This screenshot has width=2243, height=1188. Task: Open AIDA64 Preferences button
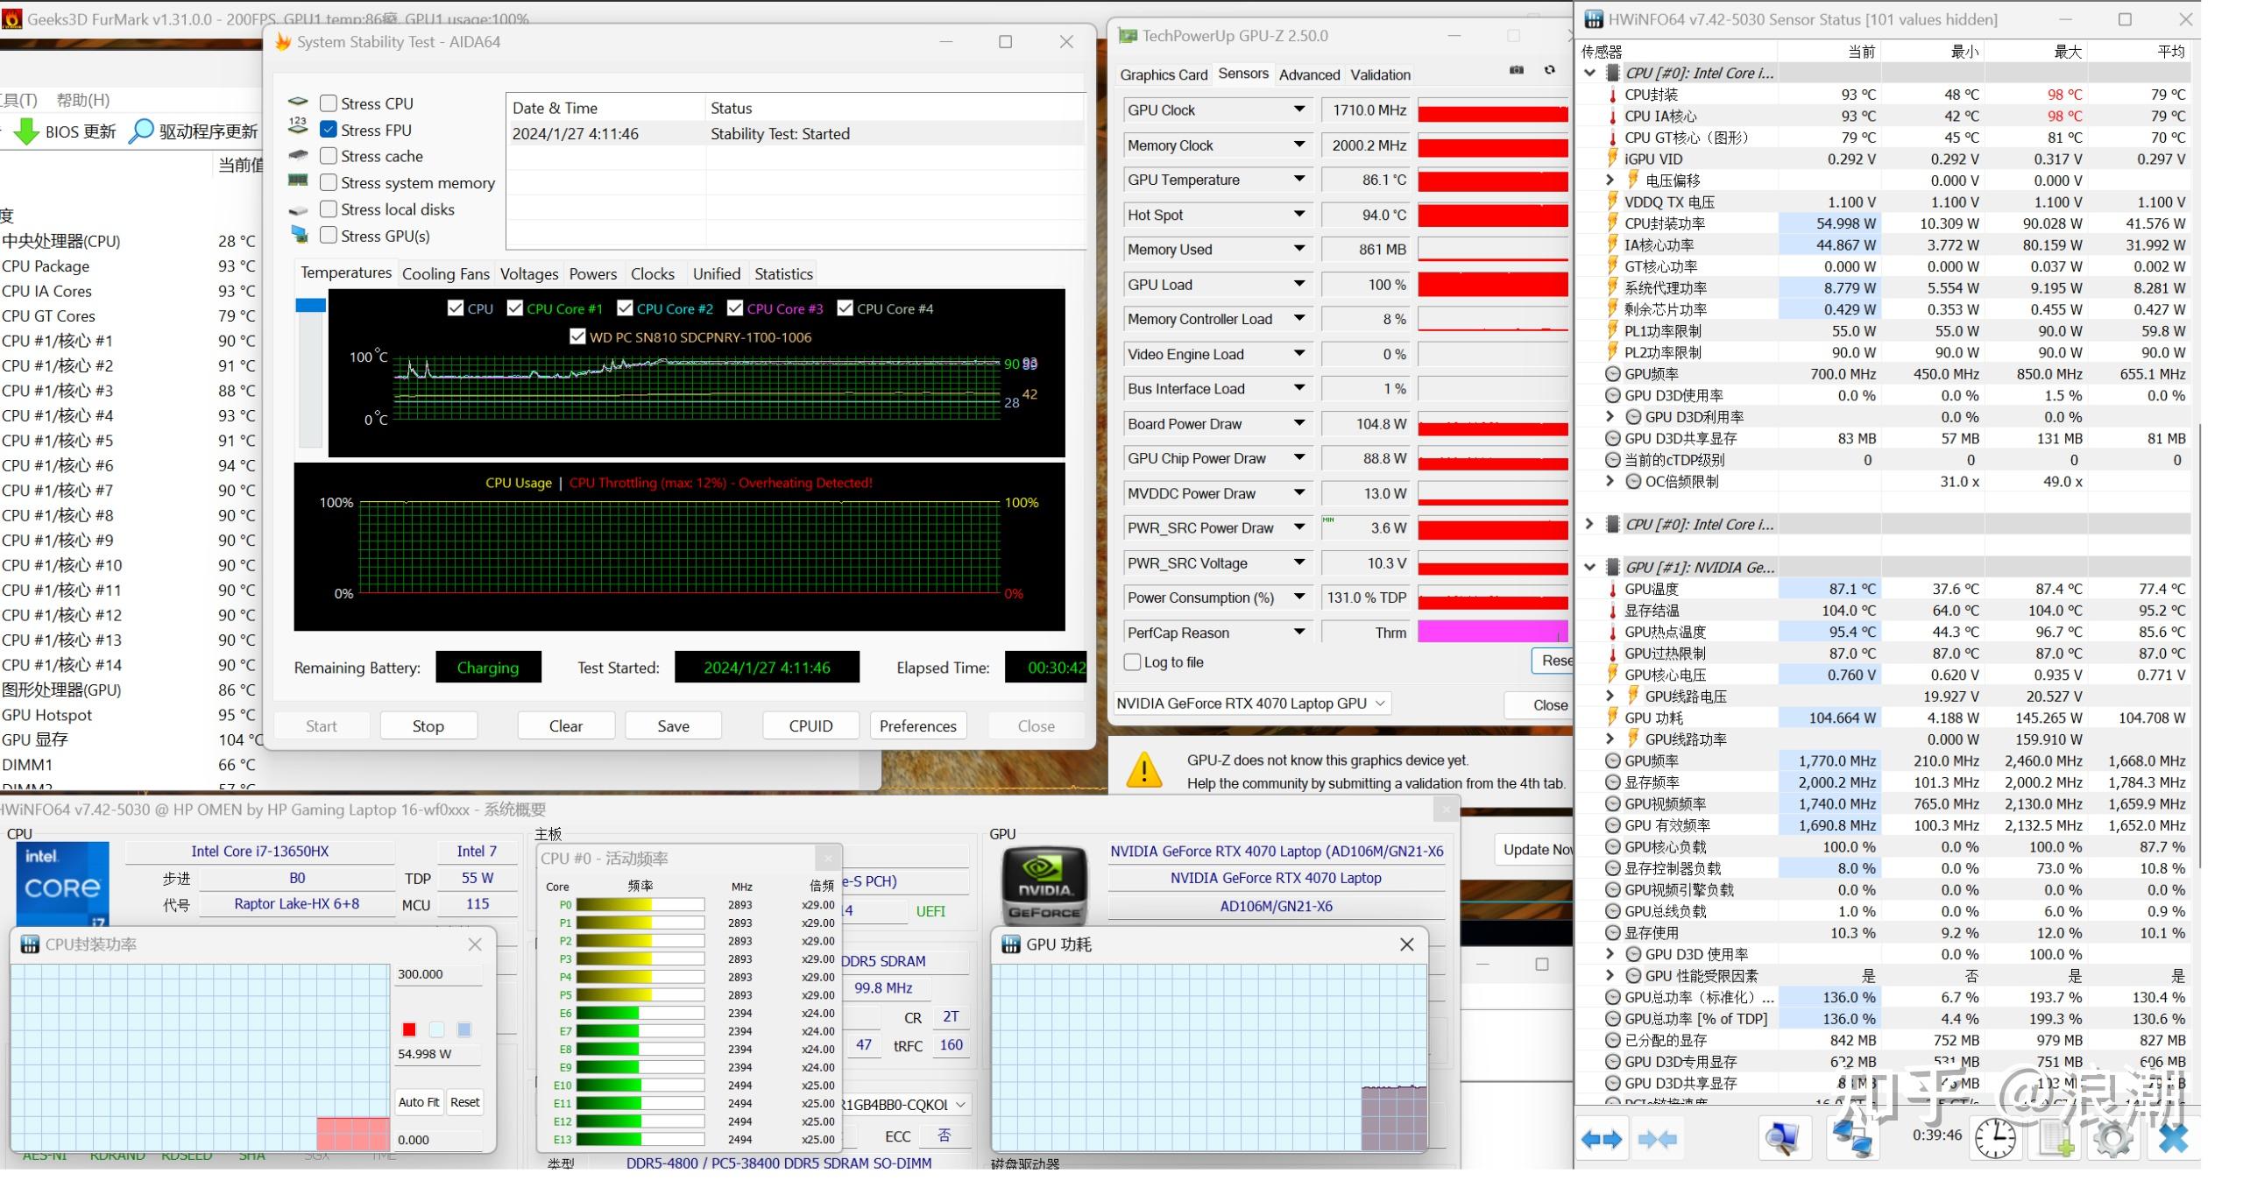pyautogui.click(x=918, y=726)
